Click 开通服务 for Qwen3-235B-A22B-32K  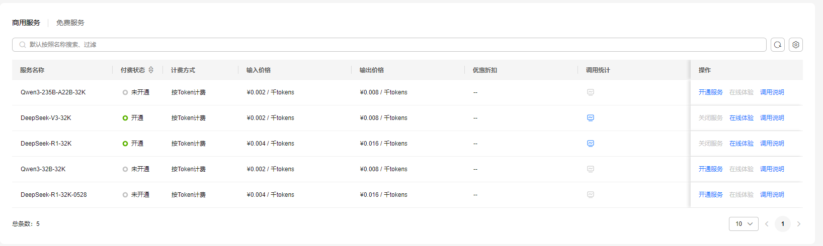point(710,92)
